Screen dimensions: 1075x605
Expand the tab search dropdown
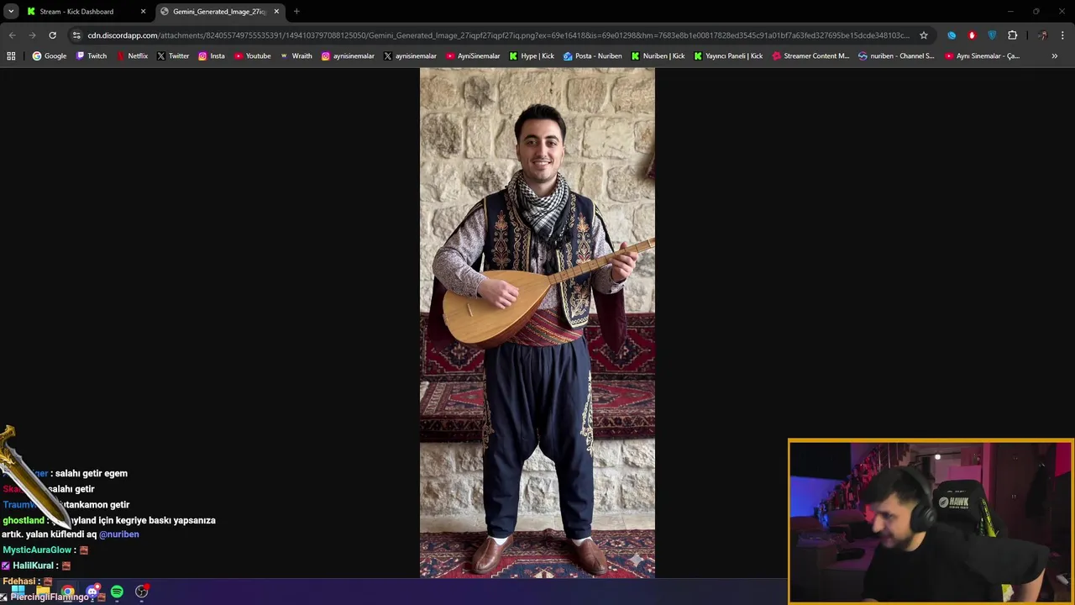click(x=11, y=12)
